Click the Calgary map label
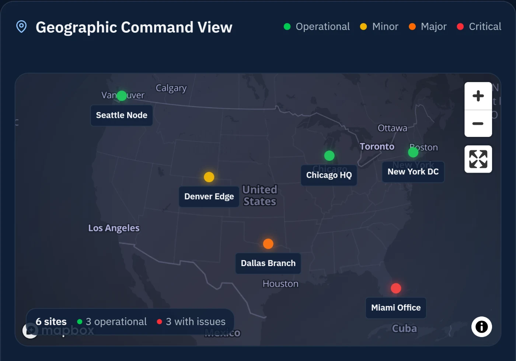Screen dimensions: 516x361 [171, 88]
